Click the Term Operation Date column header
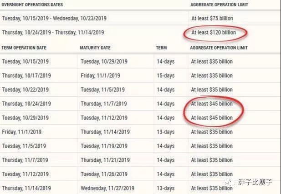 [24, 48]
